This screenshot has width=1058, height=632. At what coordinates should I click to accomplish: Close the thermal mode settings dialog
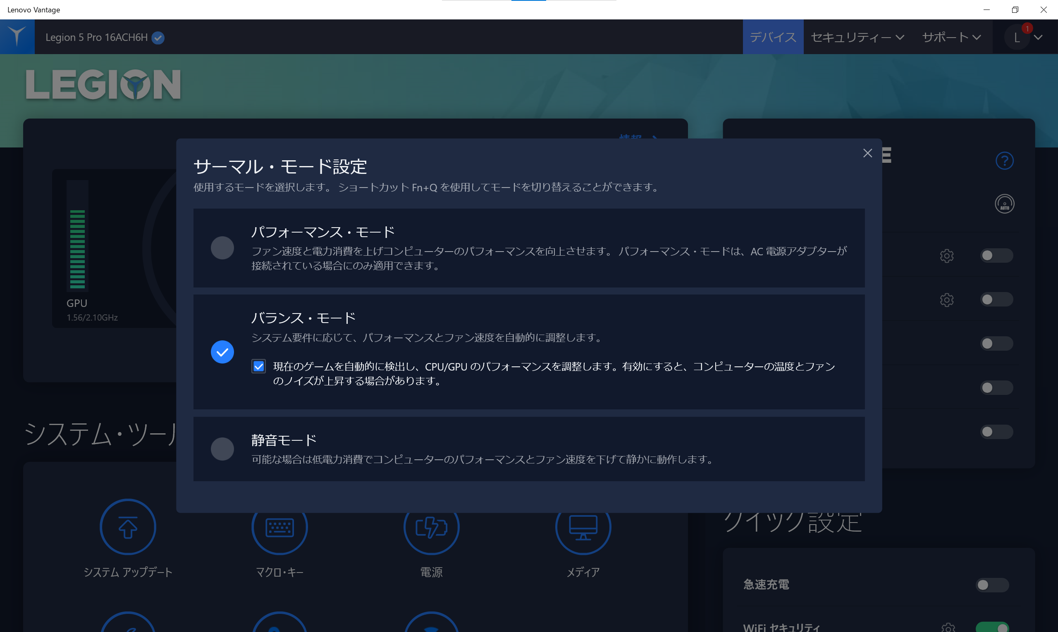click(x=867, y=153)
